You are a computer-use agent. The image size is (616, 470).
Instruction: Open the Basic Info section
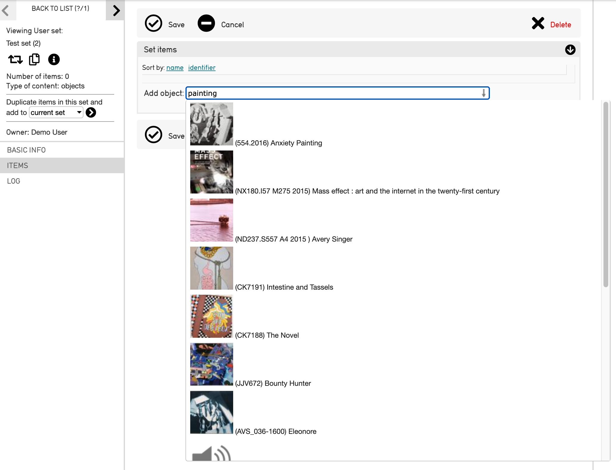tap(26, 150)
